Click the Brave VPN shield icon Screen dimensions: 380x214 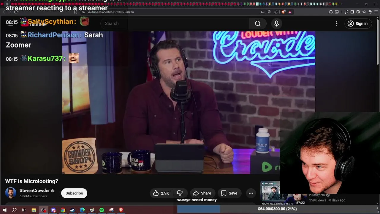pyautogui.click(x=370, y=12)
